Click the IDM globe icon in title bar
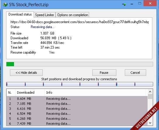The width and height of the screenshot is (159, 130). click(5, 4)
